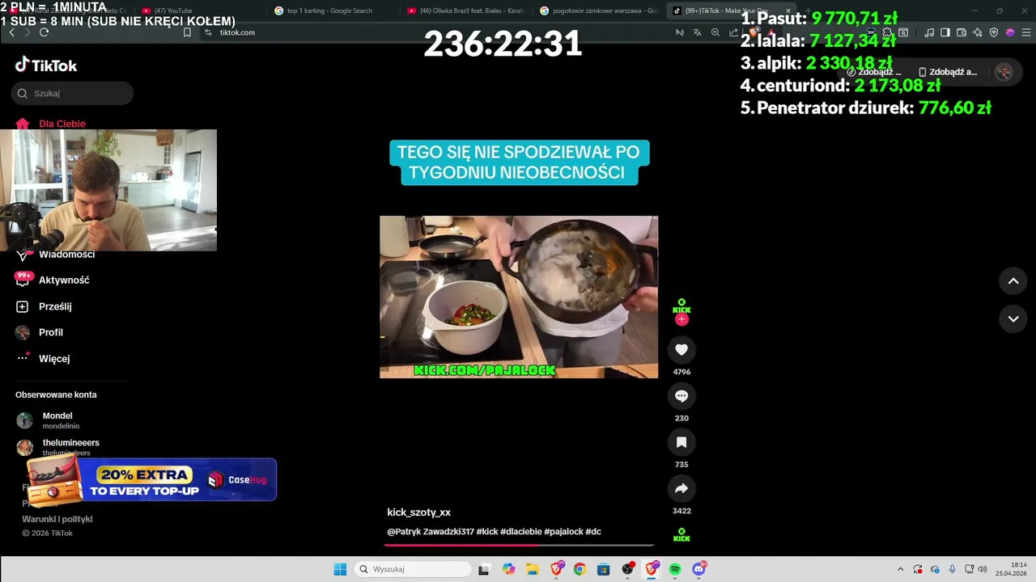Switch to the Oliwka Brazil YouTube tab
The height and width of the screenshot is (582, 1036).
[465, 11]
